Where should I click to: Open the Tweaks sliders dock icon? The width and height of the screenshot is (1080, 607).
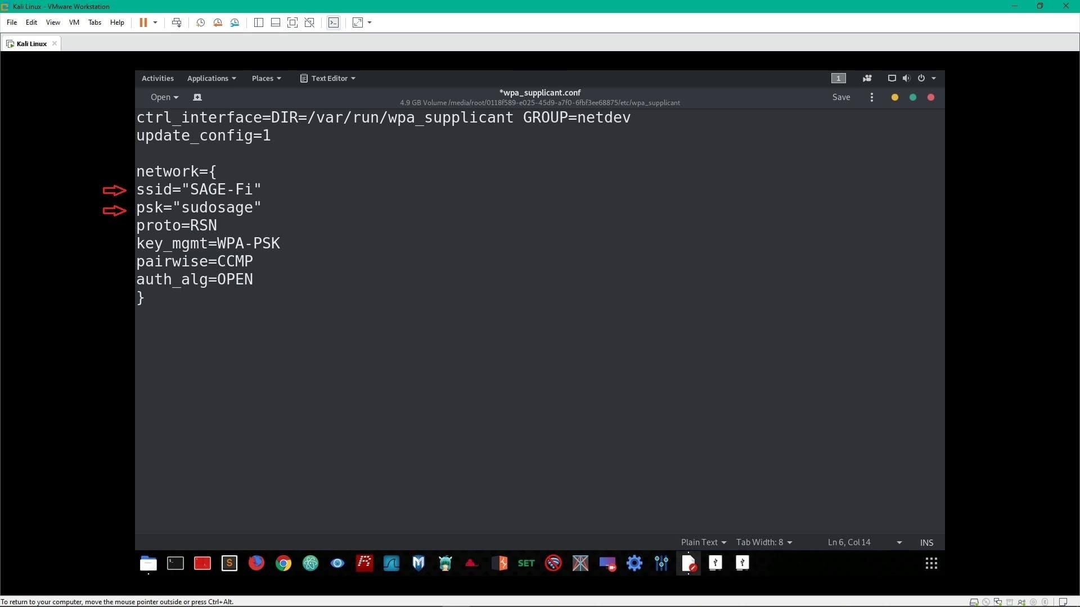(x=661, y=563)
